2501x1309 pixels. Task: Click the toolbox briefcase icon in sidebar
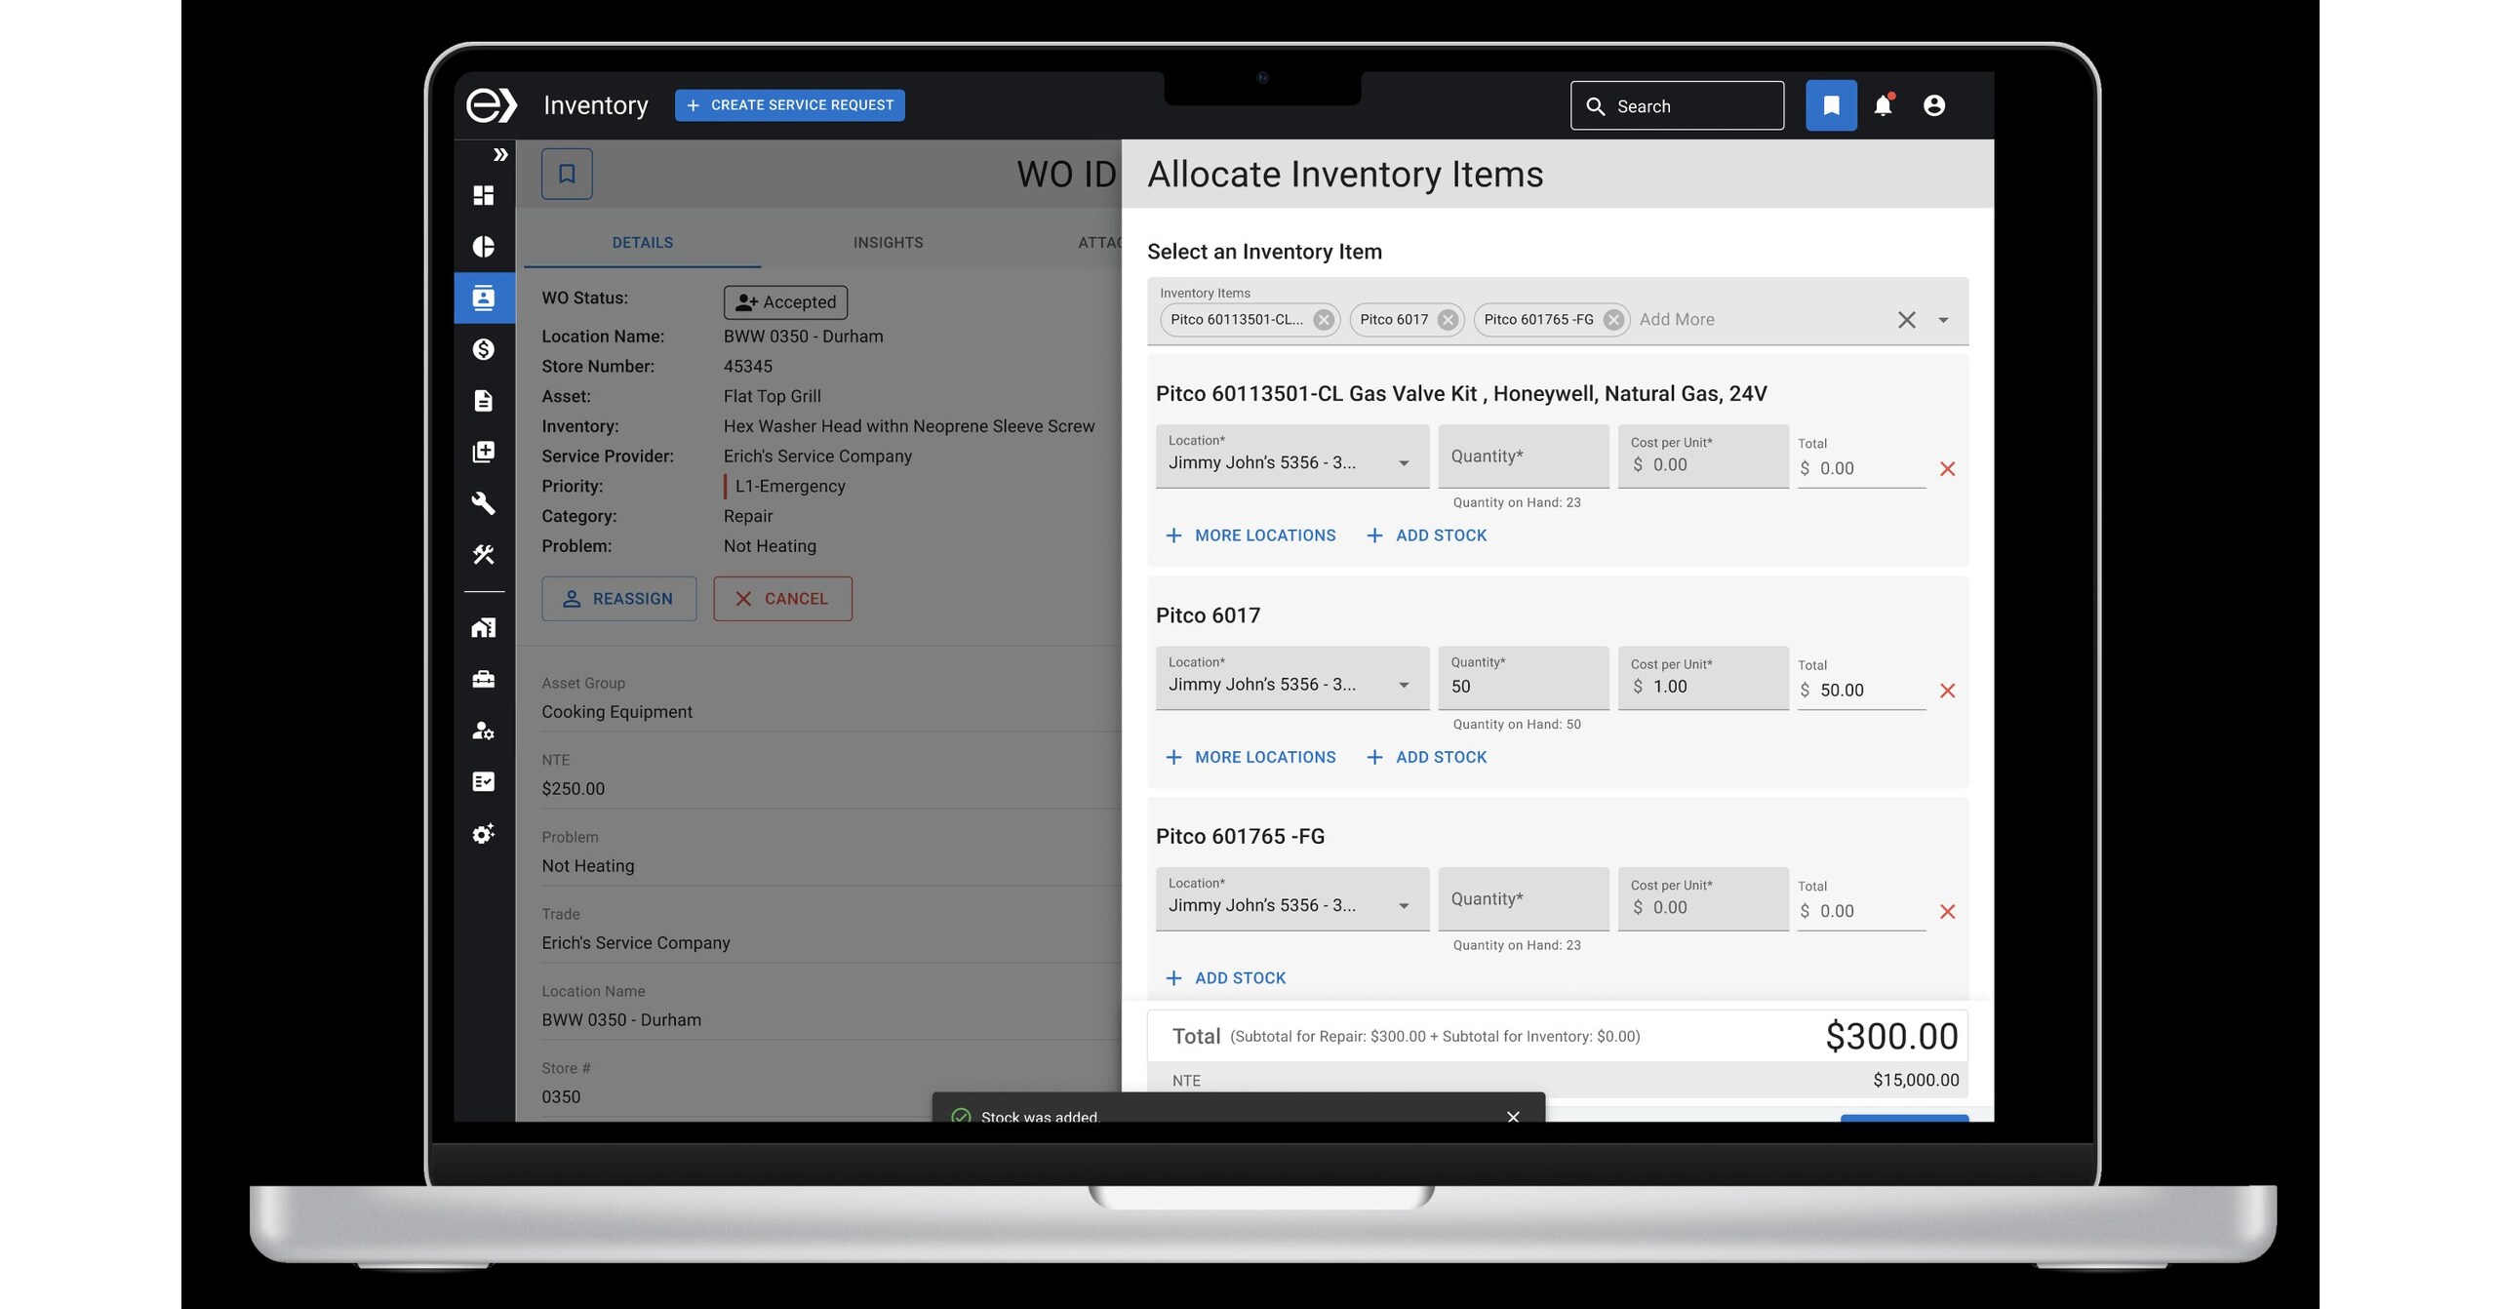[x=485, y=679]
